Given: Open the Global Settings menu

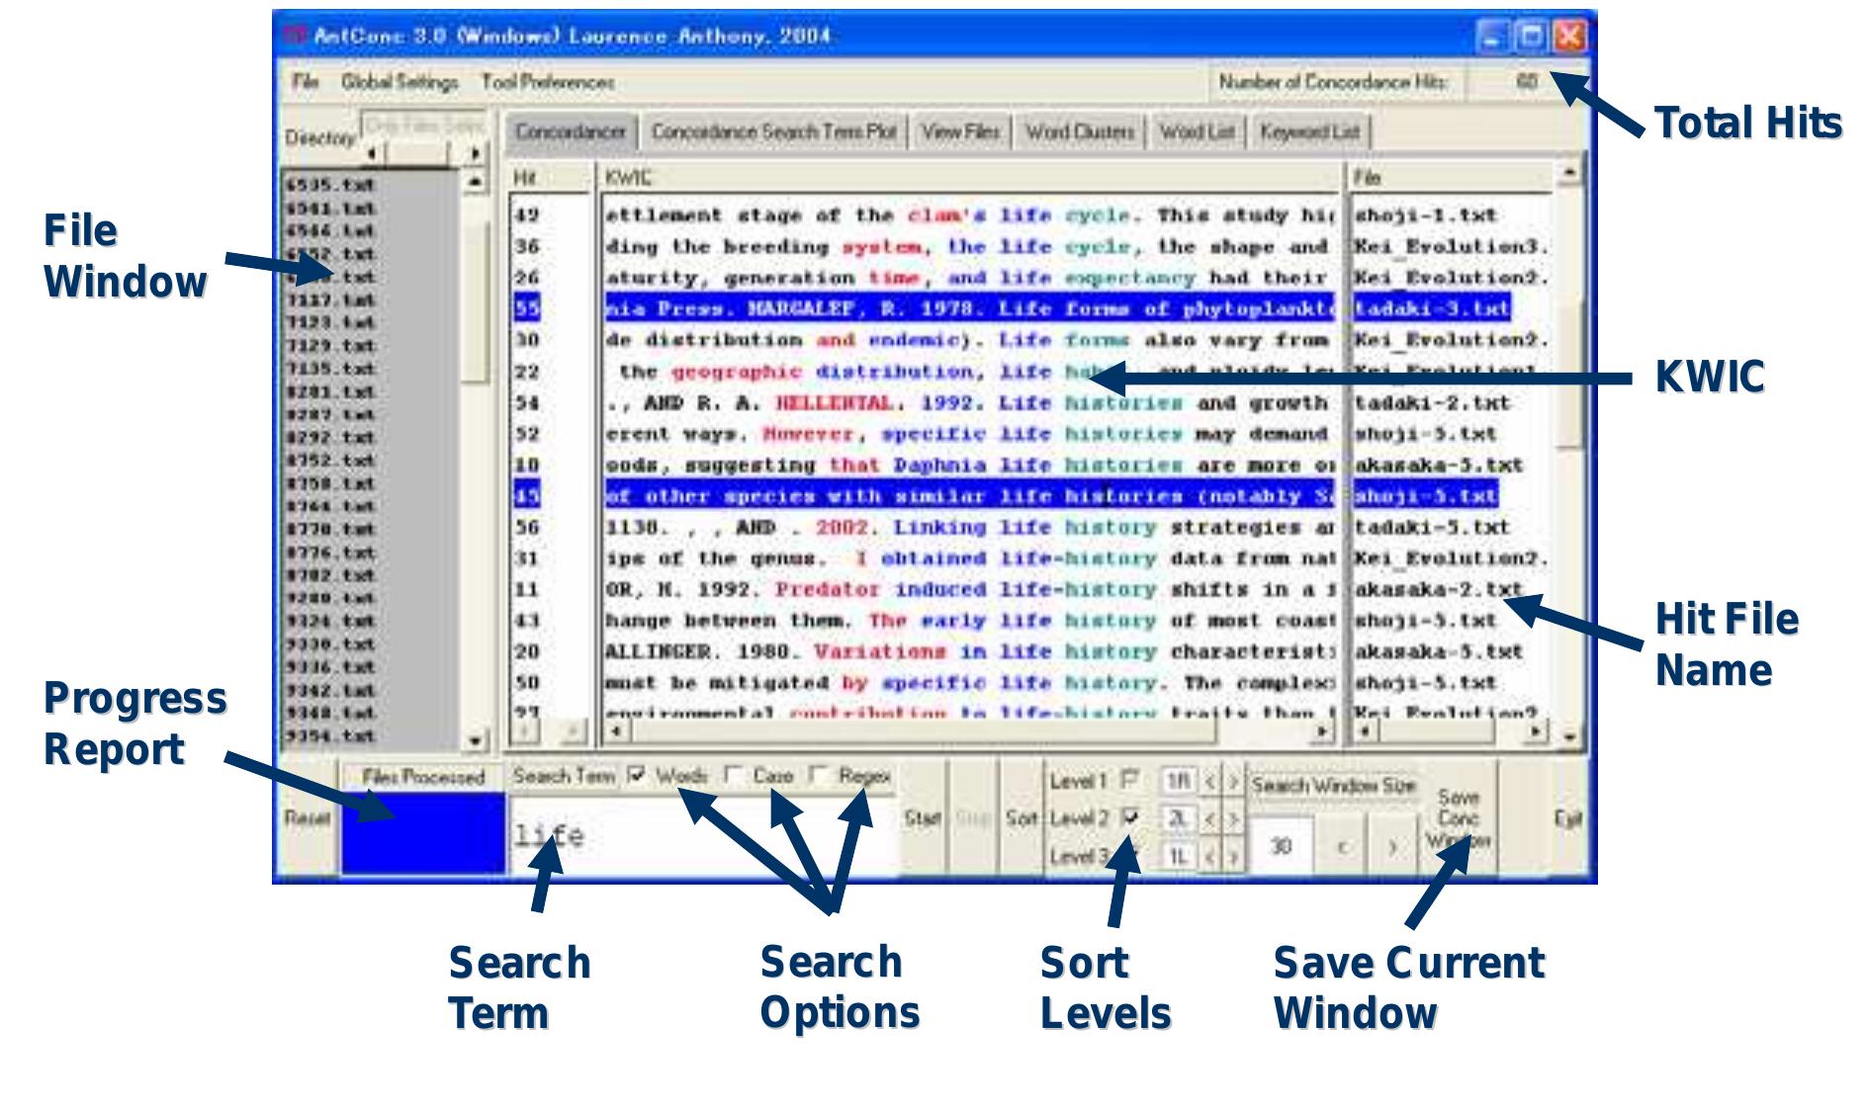Looking at the screenshot, I should [x=400, y=82].
